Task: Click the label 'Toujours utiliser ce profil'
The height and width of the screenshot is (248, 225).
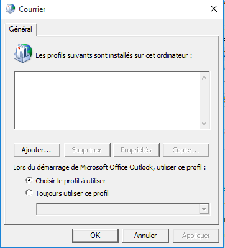Action: tap(72, 193)
